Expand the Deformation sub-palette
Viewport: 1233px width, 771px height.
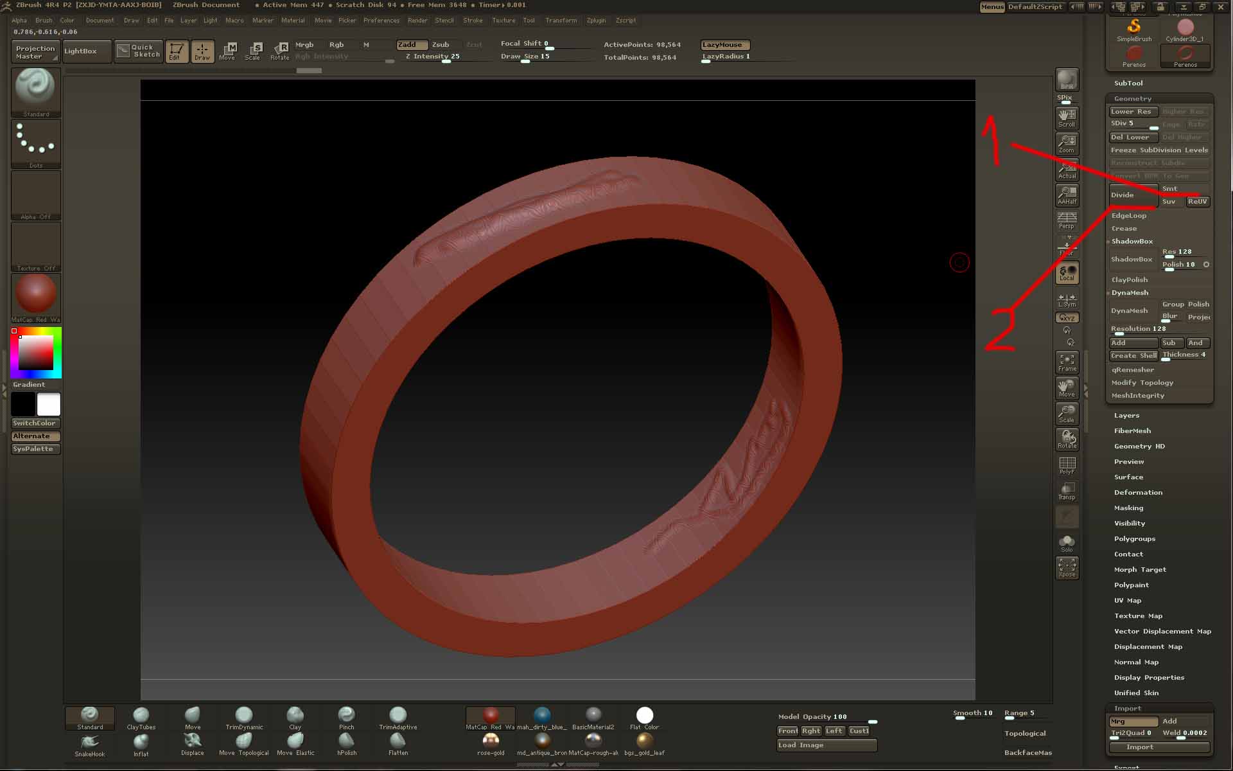click(x=1138, y=493)
